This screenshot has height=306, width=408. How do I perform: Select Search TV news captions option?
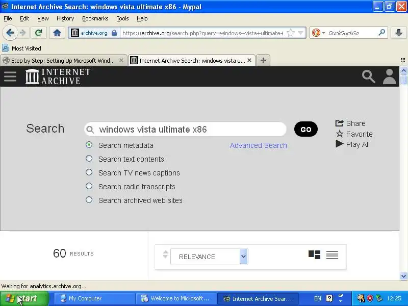(x=89, y=172)
